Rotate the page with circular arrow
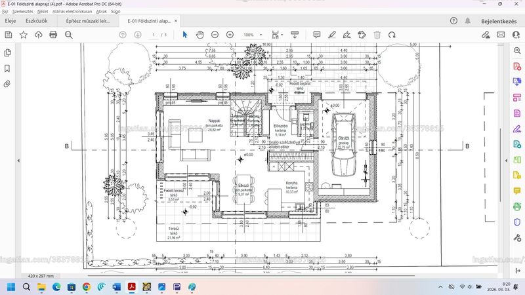The height and width of the screenshot is (295, 525). coord(392,35)
